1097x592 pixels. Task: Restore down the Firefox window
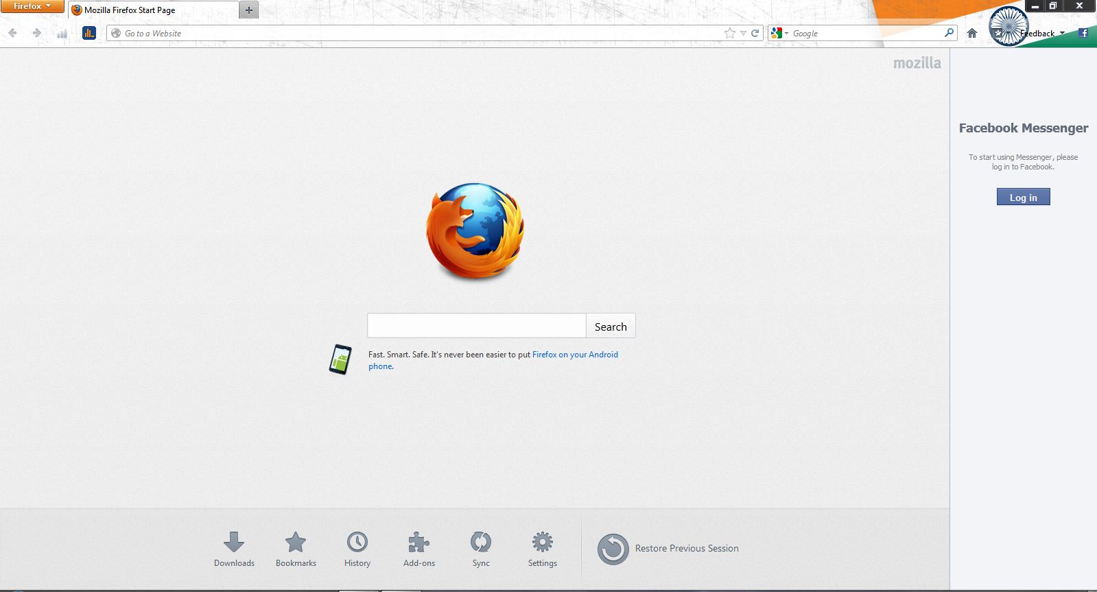coord(1053,5)
